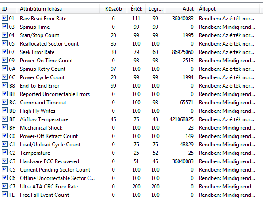The width and height of the screenshot is (263, 199).
Task: Select Power Cycle Count attribute name
Action: 42,77
